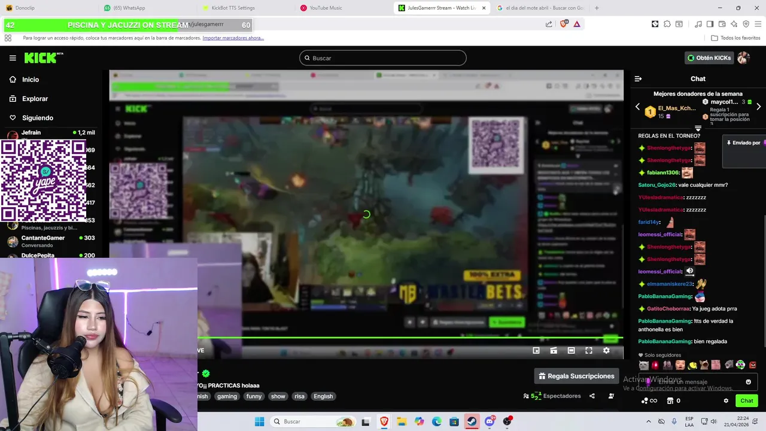This screenshot has width=766, height=431.
Task: Open Discord from the taskbar
Action: (x=490, y=421)
